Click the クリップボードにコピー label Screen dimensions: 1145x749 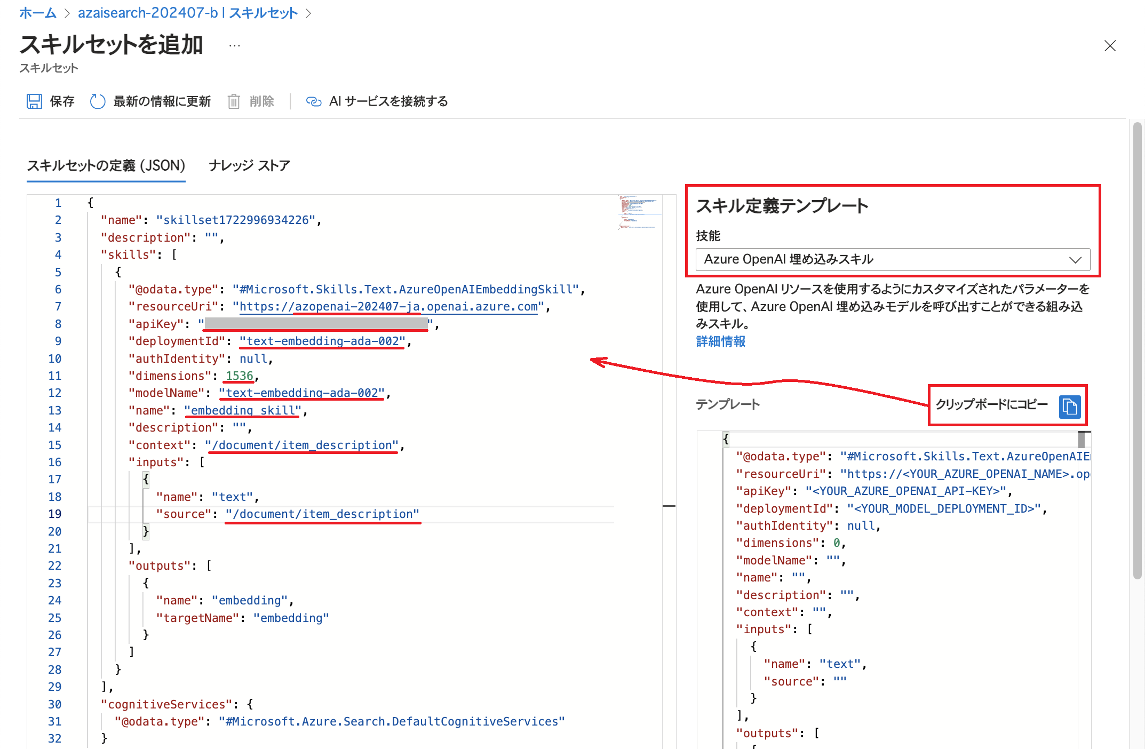992,404
